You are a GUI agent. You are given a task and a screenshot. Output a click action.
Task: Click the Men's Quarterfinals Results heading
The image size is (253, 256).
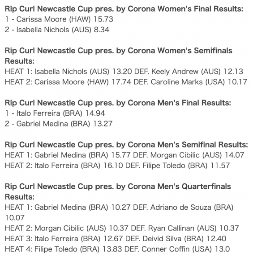pos(118,191)
